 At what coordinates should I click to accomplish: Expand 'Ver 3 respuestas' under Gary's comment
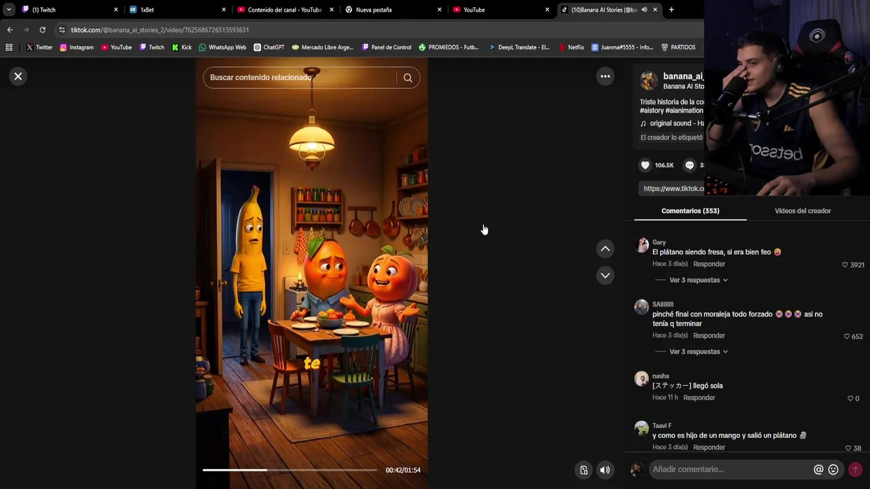pos(698,280)
